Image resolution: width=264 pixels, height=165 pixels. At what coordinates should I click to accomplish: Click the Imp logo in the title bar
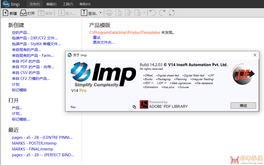point(6,4)
